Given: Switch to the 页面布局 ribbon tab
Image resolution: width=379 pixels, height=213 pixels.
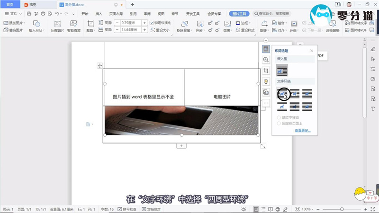Looking at the screenshot, I should click(116, 14).
